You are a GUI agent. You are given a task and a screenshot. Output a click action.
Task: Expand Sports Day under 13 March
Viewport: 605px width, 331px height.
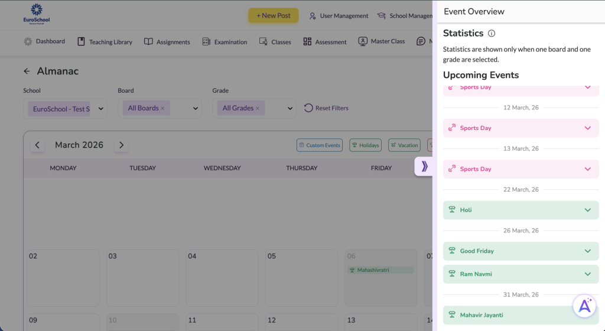tap(587, 169)
